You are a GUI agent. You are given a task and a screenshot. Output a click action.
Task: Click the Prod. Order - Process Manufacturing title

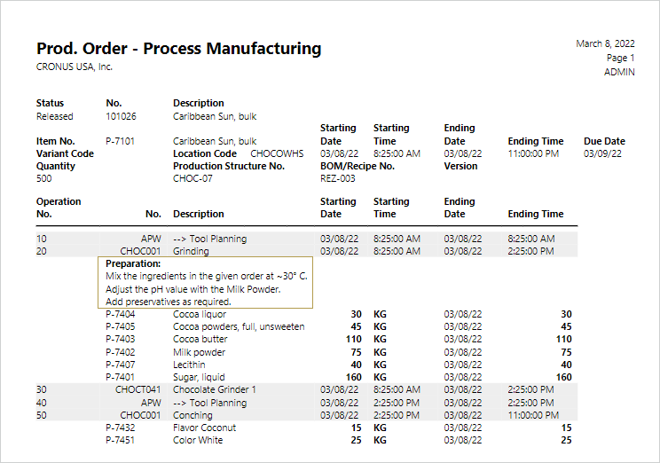[x=178, y=49]
